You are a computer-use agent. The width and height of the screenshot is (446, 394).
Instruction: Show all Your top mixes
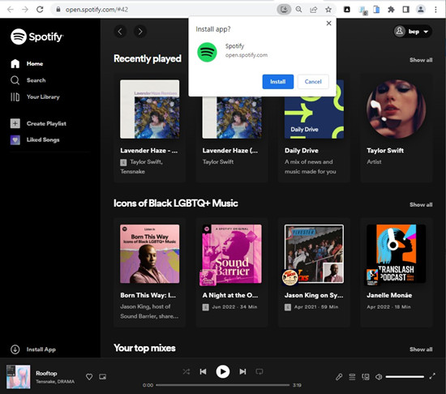coord(421,349)
